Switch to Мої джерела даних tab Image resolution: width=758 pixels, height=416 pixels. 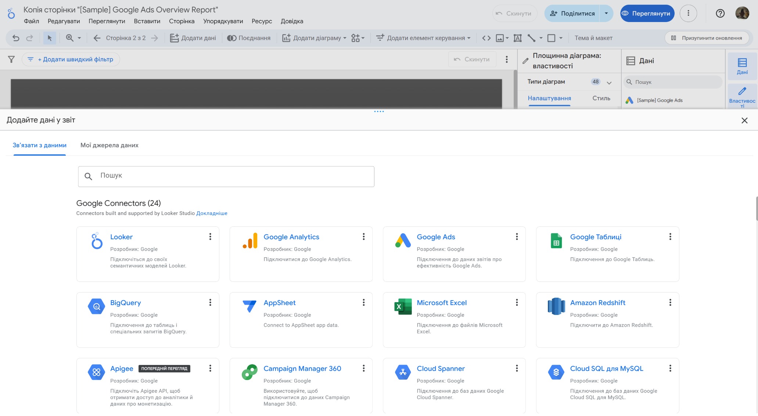tap(109, 145)
